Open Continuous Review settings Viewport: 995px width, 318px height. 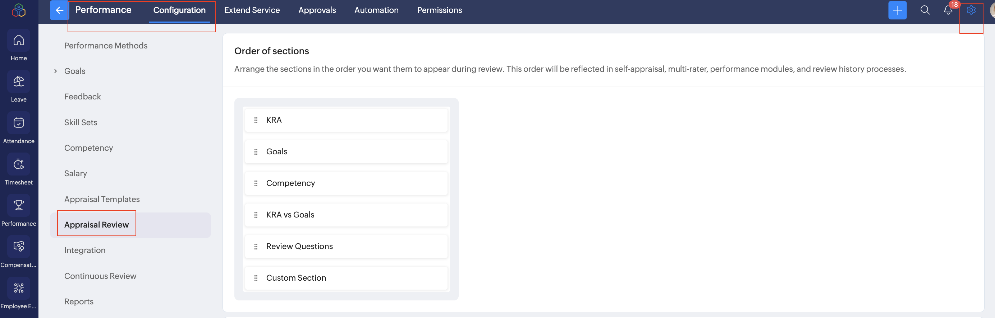[x=100, y=276]
